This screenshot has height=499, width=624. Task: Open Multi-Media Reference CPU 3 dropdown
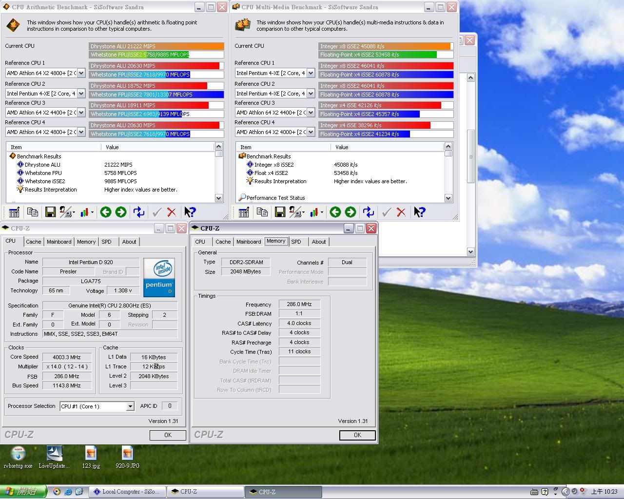[311, 113]
